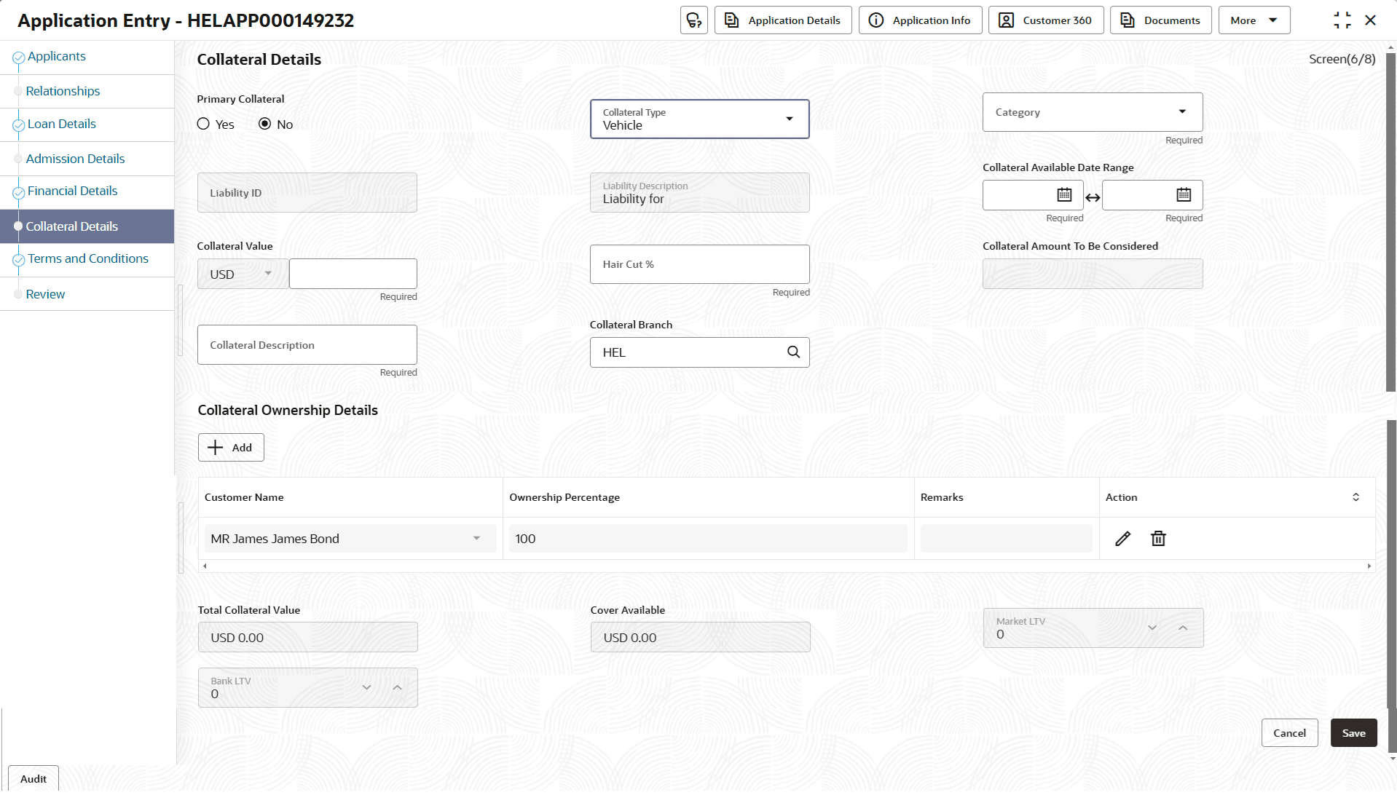Click the chat help icon in header
Viewport: 1397px width, 795px height.
(693, 20)
